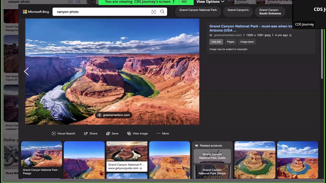Click the "Related products" heading text

[x=211, y=146]
